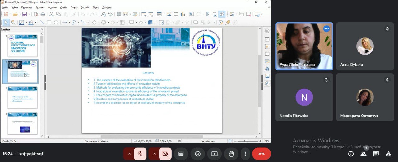
Task: Select the Rectangle drawing tool
Action: click(49, 22)
